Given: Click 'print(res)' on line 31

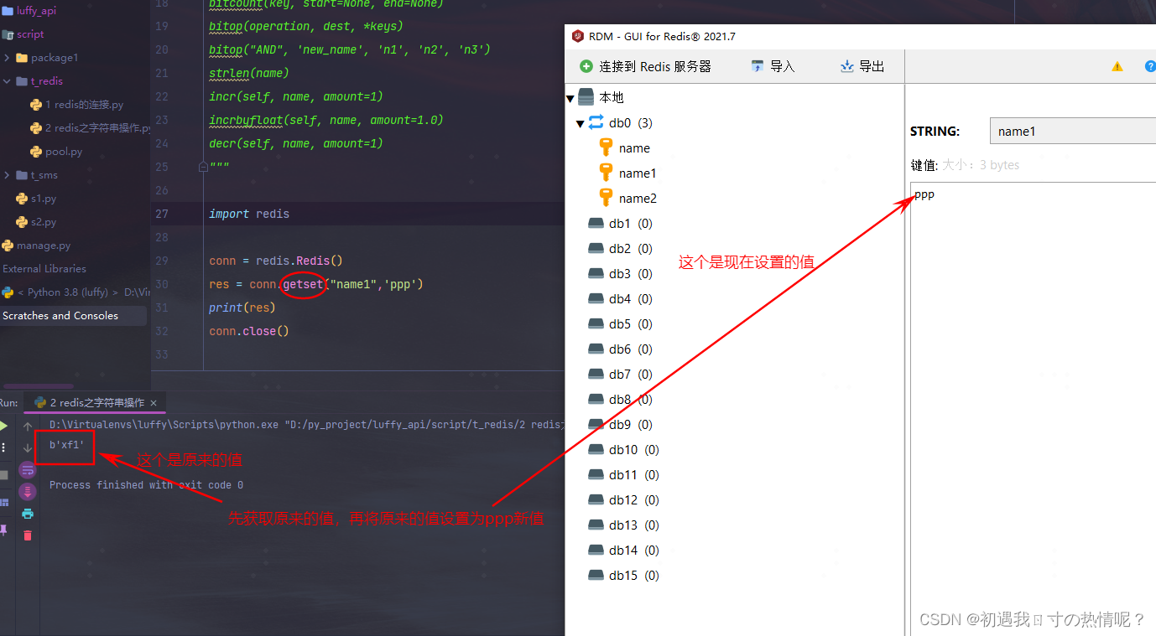Looking at the screenshot, I should point(242,308).
